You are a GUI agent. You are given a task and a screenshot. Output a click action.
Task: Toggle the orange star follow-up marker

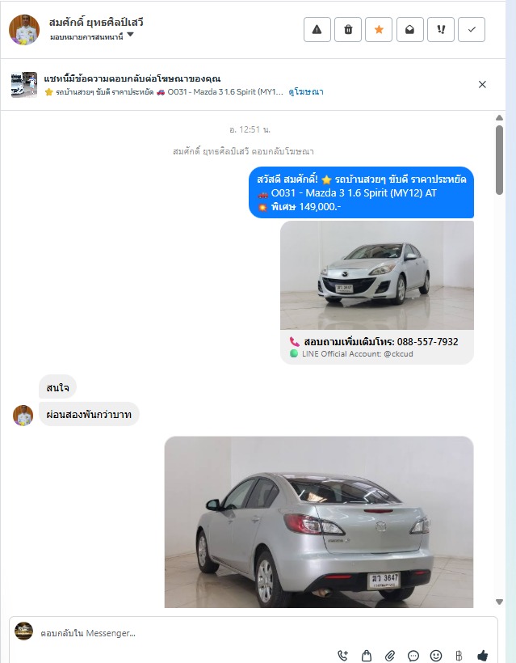[x=379, y=30]
